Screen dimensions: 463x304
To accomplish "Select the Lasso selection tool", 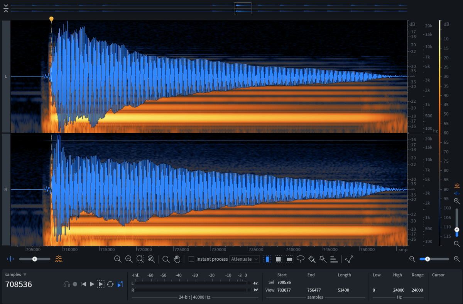I will 301,259.
